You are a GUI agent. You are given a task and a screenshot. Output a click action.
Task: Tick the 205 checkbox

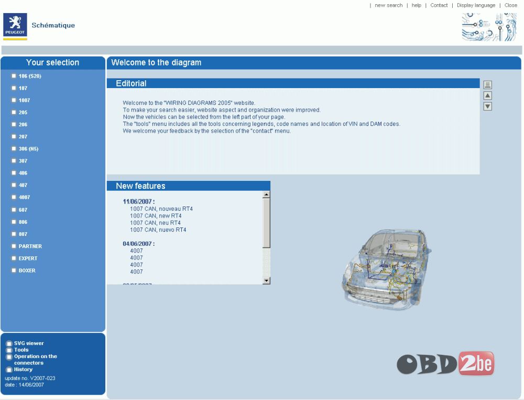[14, 112]
